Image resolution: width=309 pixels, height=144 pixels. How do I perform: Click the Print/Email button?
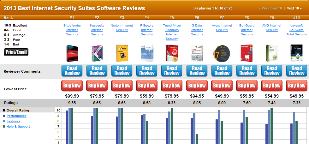[x=16, y=52]
